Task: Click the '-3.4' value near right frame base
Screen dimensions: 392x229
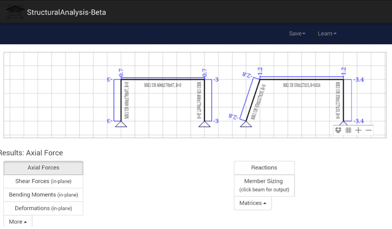Action: [358, 121]
